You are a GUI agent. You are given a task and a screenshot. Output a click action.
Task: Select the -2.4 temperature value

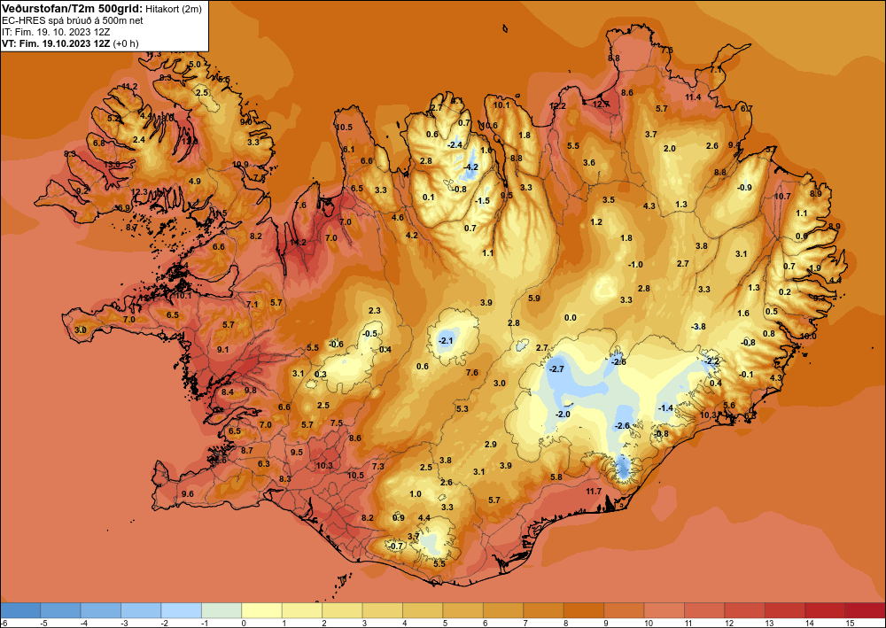(455, 145)
